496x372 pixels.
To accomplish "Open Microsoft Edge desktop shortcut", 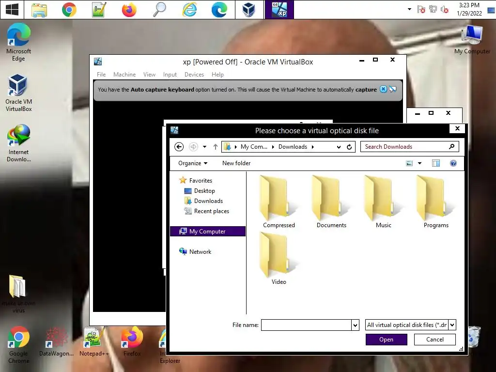I will pyautogui.click(x=18, y=42).
